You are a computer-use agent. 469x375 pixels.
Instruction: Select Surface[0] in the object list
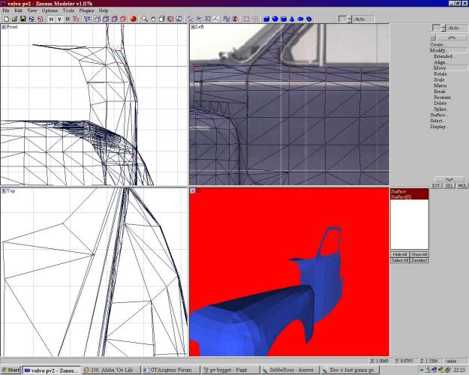(x=402, y=196)
